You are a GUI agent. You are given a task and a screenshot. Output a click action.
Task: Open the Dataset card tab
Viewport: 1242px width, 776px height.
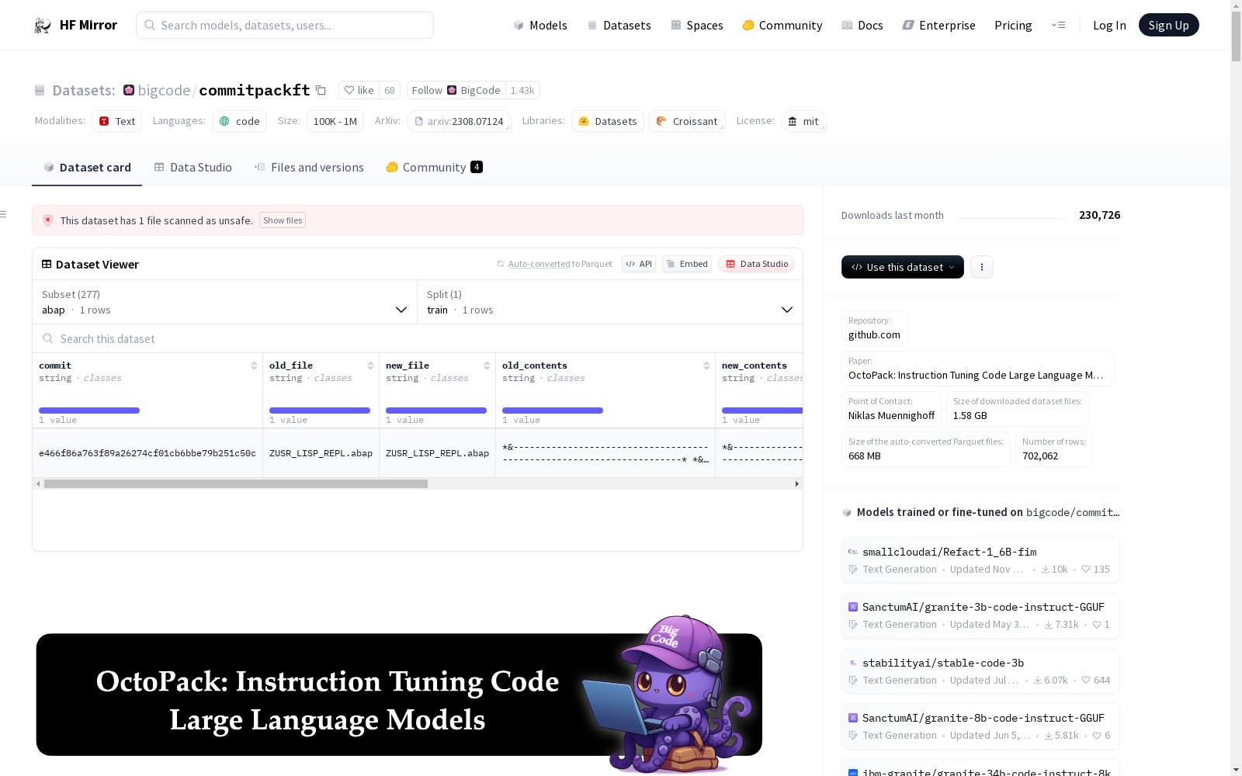pyautogui.click(x=87, y=168)
